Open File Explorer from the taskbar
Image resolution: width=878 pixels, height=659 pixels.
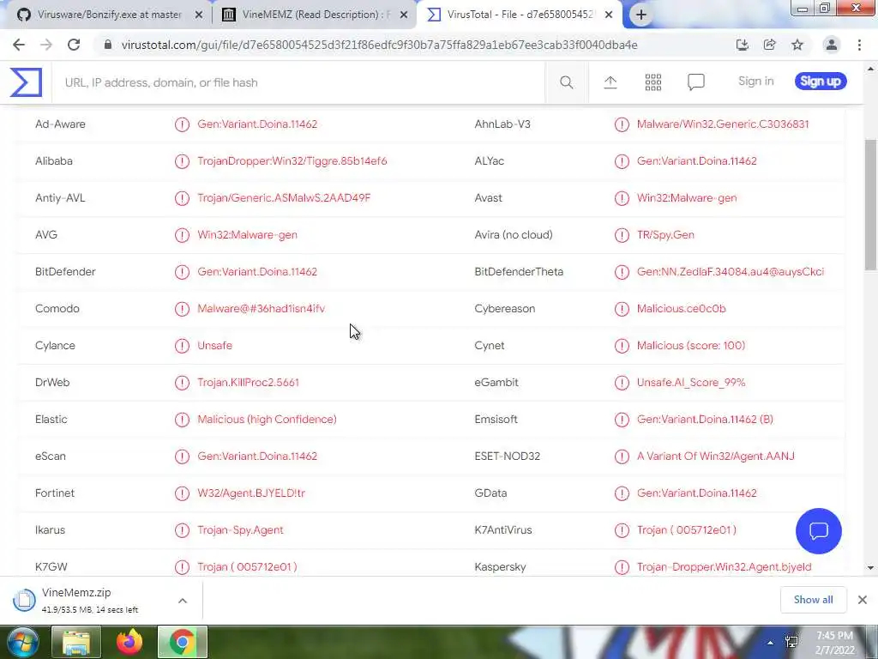(76, 642)
